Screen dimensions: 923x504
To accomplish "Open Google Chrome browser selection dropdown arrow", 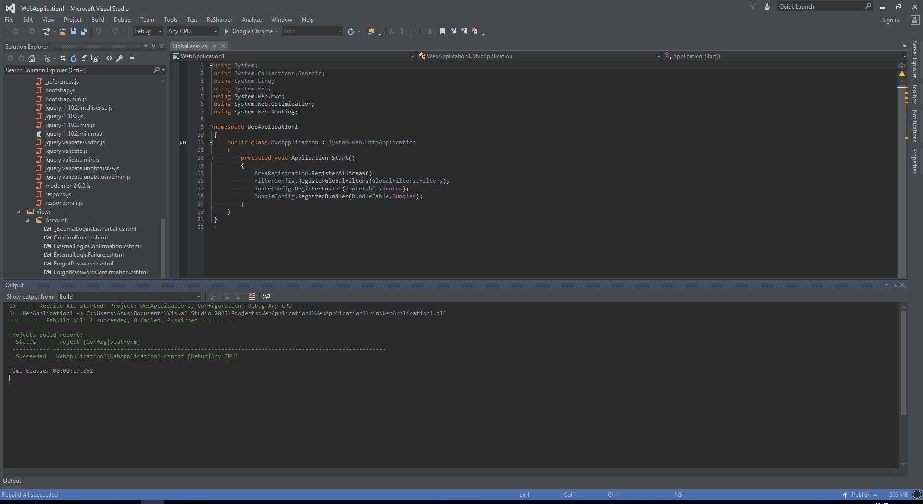I will (x=277, y=31).
